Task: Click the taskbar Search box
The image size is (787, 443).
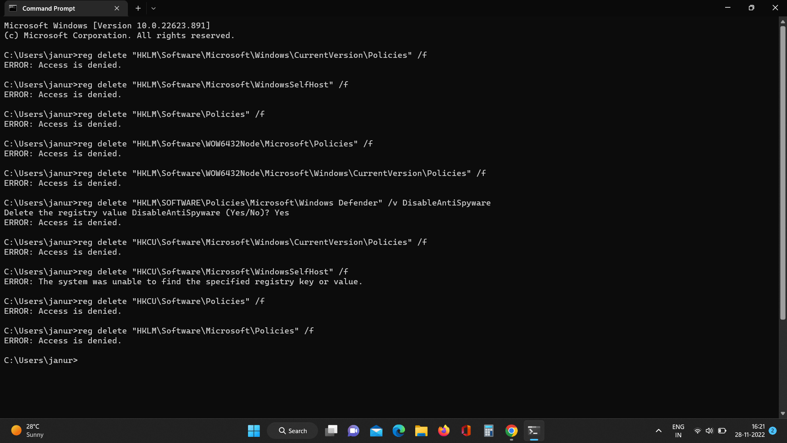Action: (293, 431)
